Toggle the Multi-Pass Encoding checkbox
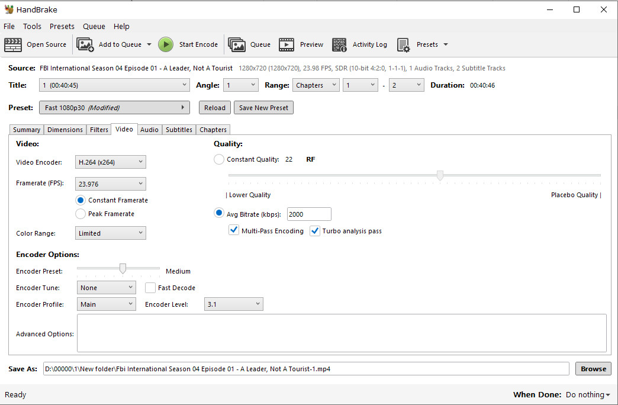Viewport: 618px width, 405px height. coord(234,230)
